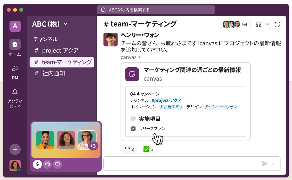Open DM section in sidebar

pyautogui.click(x=15, y=73)
